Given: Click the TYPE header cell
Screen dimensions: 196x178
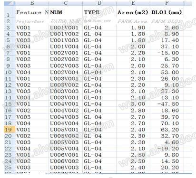Looking at the screenshot, I should (x=99, y=12).
